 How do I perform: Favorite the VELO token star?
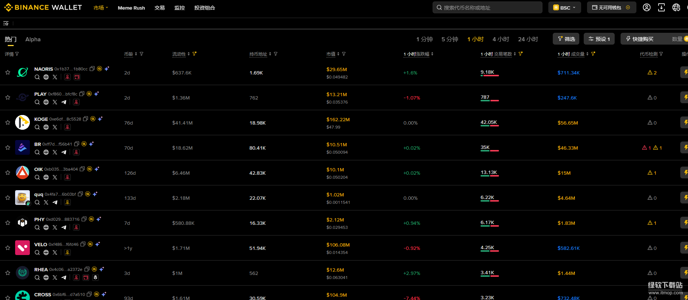8,248
